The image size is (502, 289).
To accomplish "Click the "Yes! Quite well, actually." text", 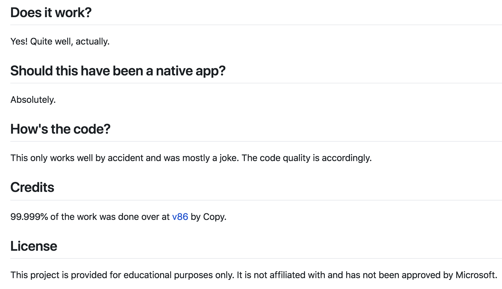I will point(60,41).
